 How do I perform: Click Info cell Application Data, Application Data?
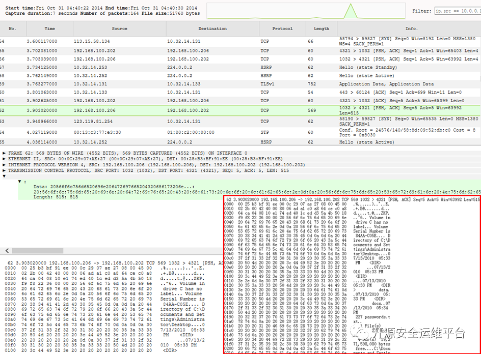[x=386, y=84]
